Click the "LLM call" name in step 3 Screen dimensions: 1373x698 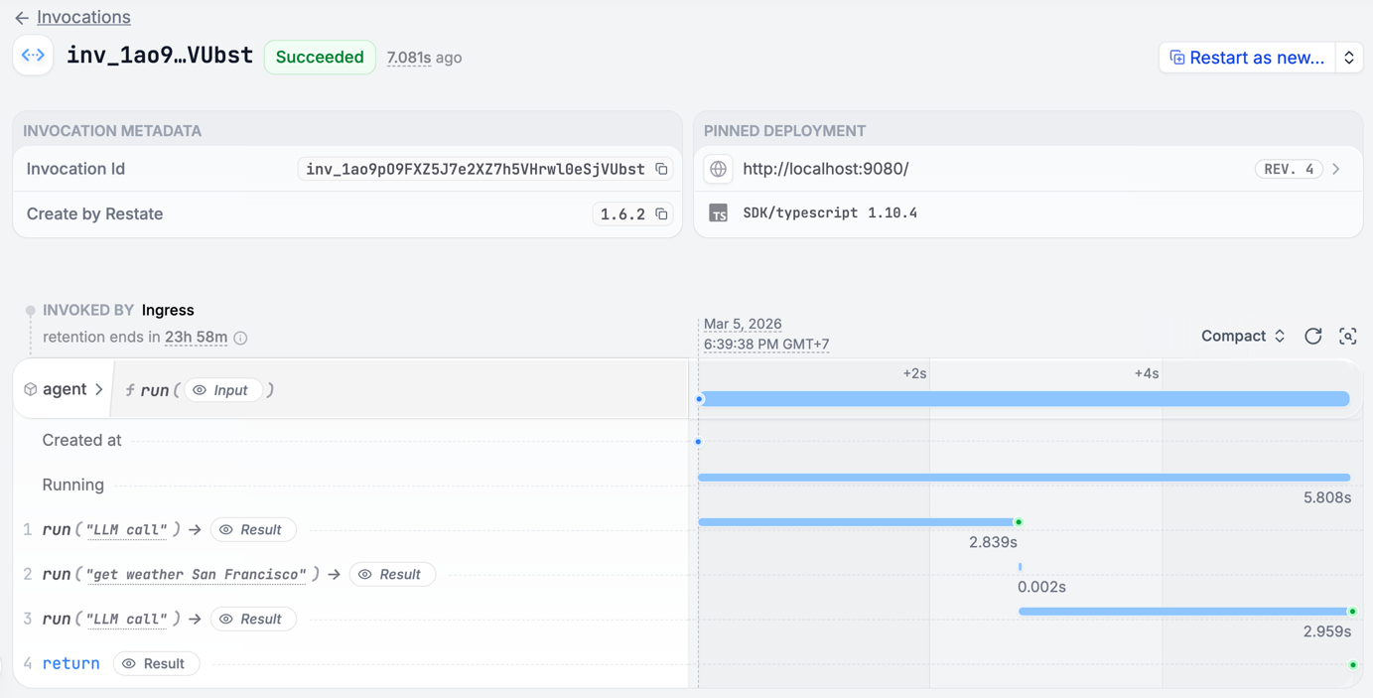pos(127,620)
